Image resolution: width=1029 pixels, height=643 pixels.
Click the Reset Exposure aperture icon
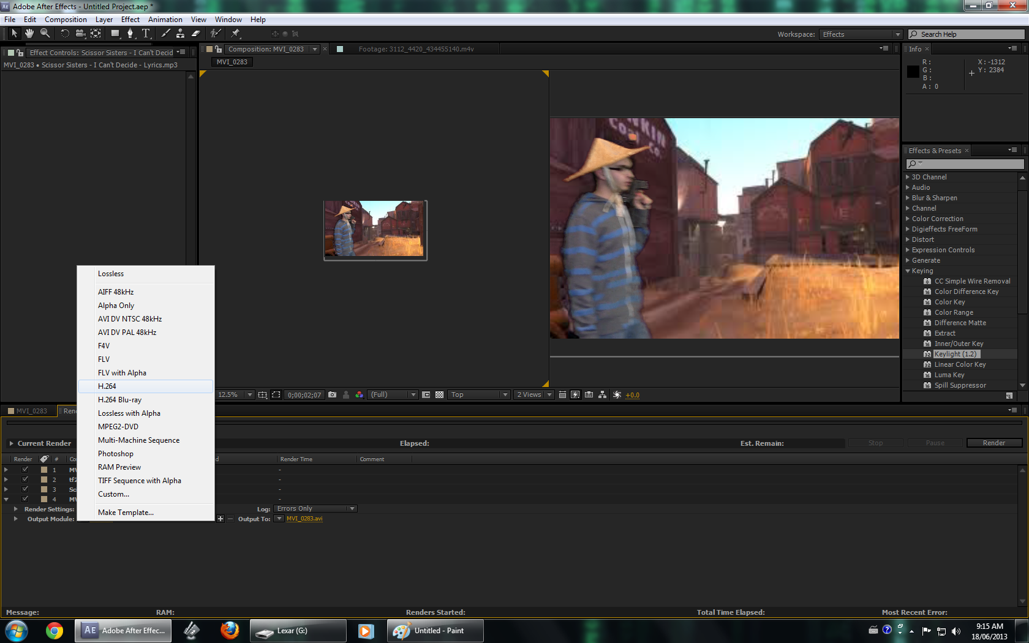(x=617, y=395)
